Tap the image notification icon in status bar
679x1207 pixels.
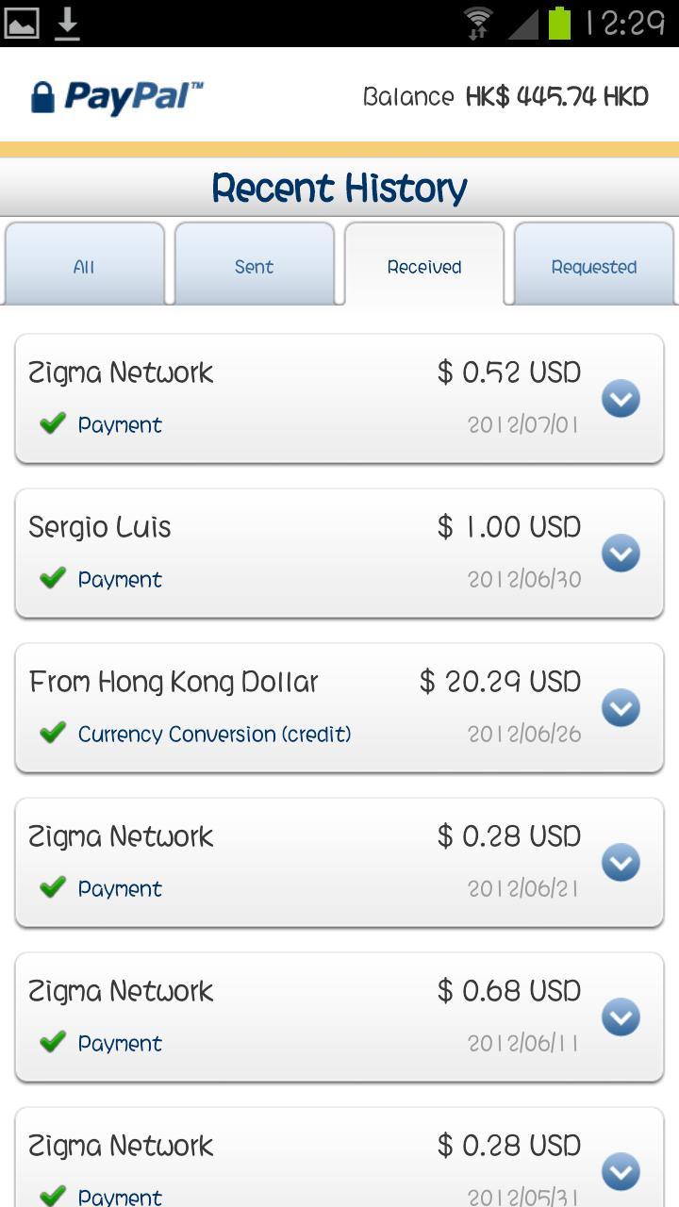coord(22,24)
